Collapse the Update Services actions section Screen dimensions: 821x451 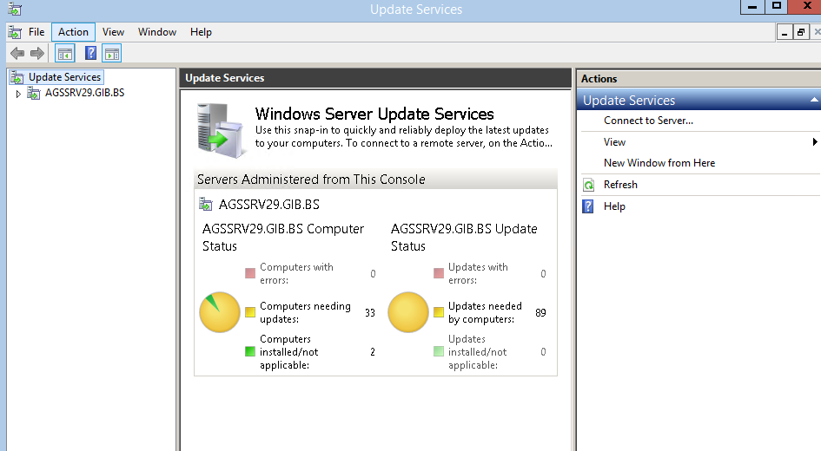[814, 100]
